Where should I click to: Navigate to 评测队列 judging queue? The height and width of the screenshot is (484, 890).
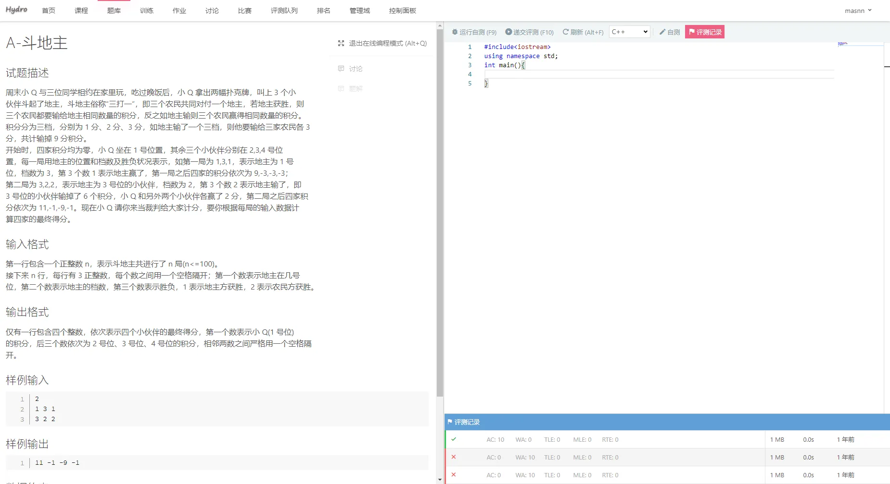pos(284,11)
